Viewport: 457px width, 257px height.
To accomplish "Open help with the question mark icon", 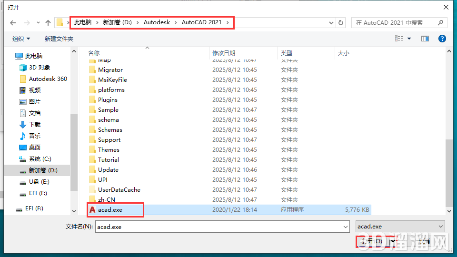I will 442,39.
